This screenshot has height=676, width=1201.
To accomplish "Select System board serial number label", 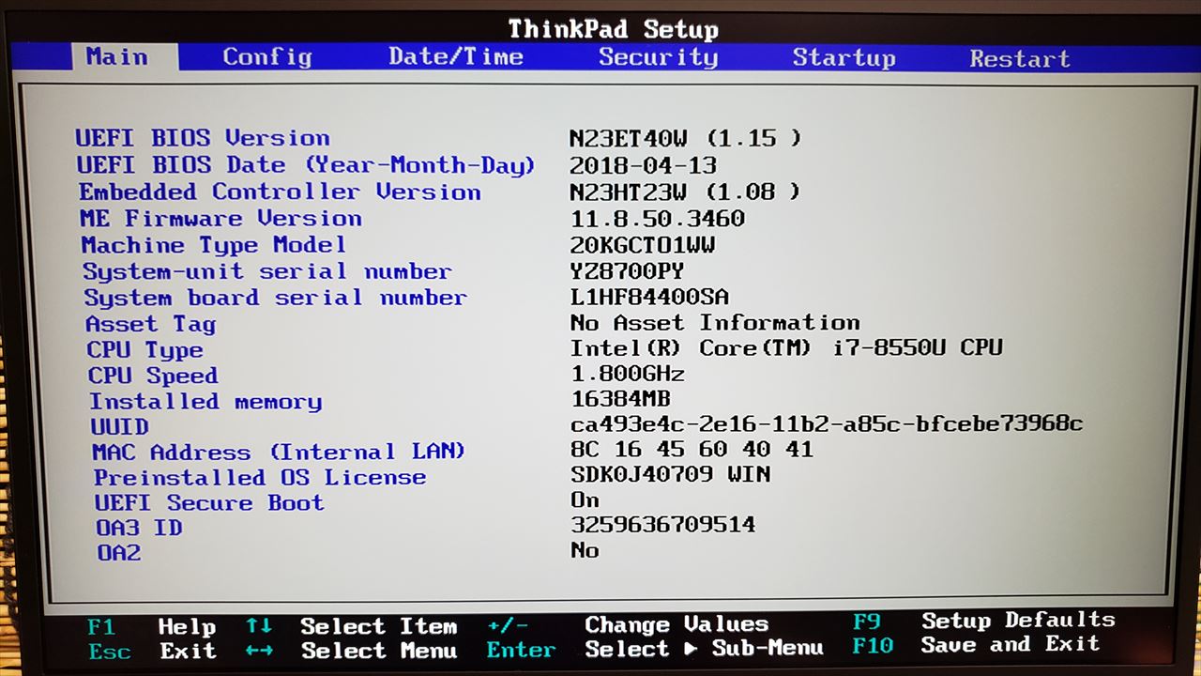I will [x=275, y=298].
